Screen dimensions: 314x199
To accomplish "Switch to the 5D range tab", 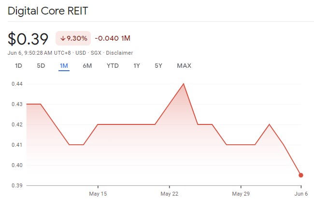I will [41, 66].
